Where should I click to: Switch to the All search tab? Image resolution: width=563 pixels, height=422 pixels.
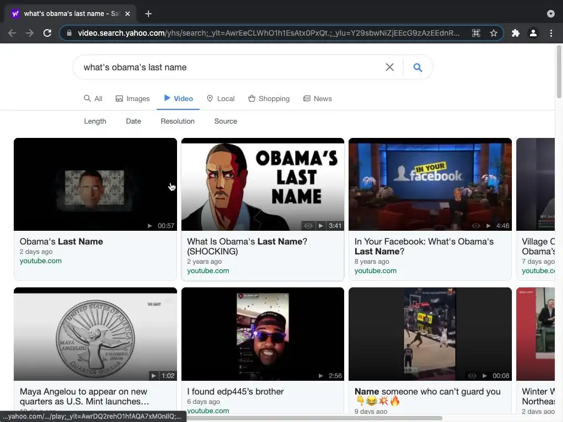click(x=93, y=98)
